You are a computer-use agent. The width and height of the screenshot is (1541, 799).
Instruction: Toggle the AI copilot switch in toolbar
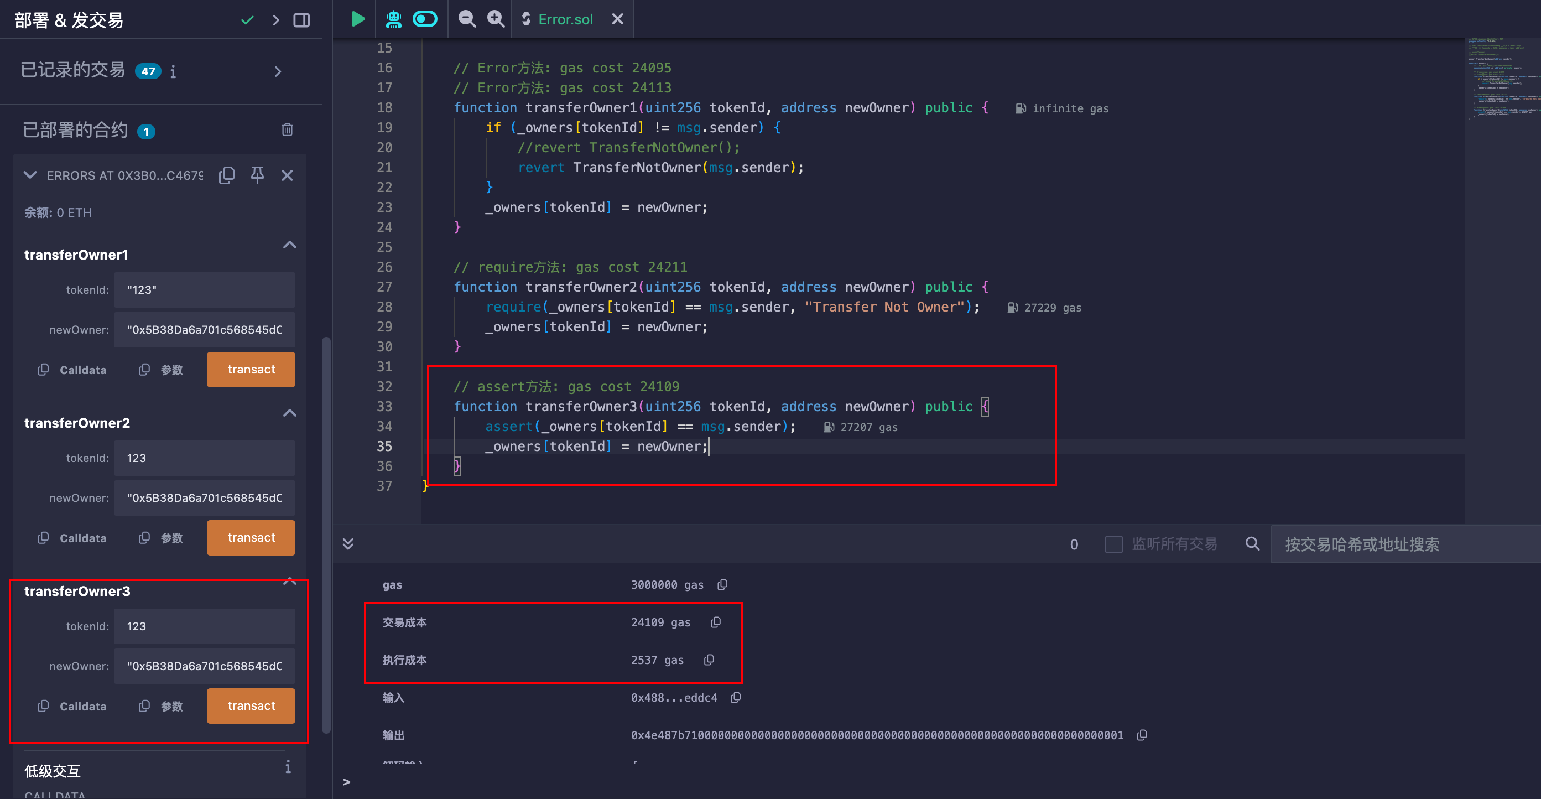coord(425,19)
